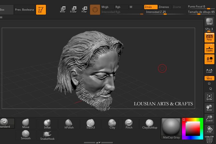Toggle the Line Fill PolyF display
This screenshot has height=144, width=216.
coord(209,140)
